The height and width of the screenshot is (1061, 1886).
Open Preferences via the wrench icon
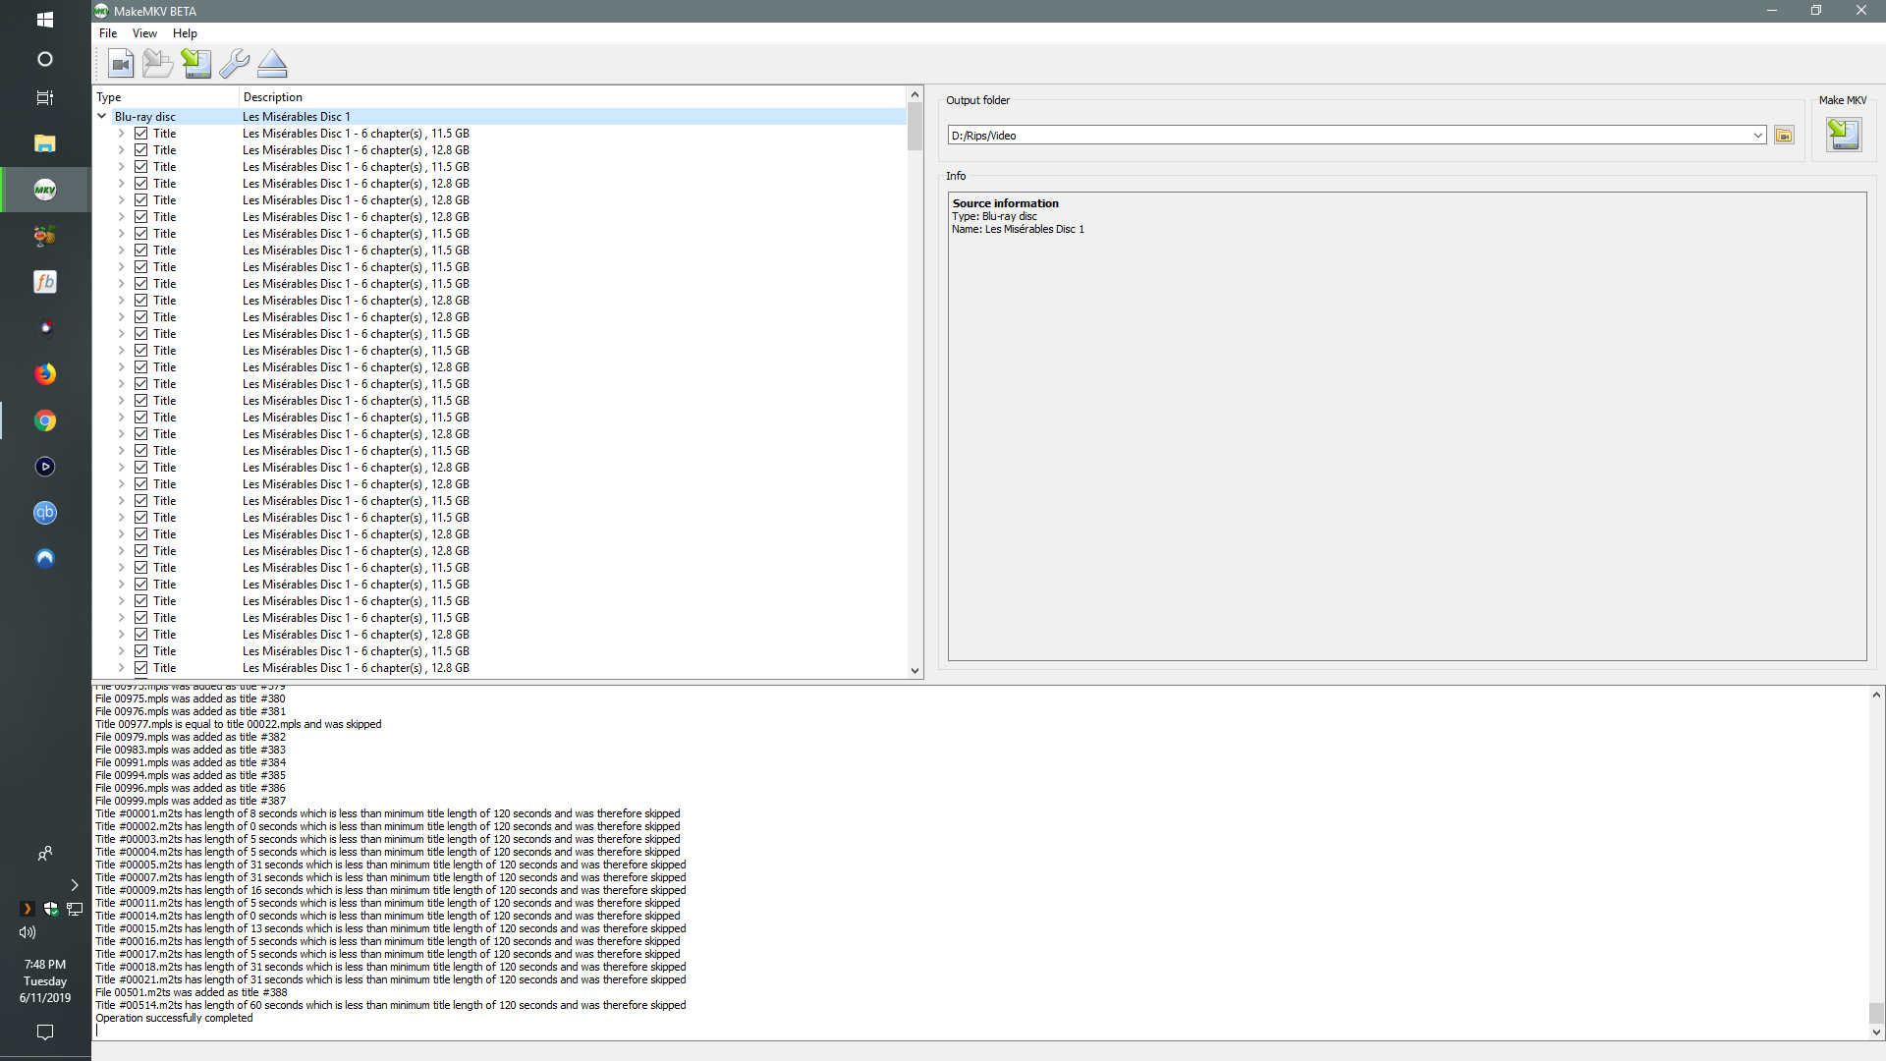(x=234, y=65)
